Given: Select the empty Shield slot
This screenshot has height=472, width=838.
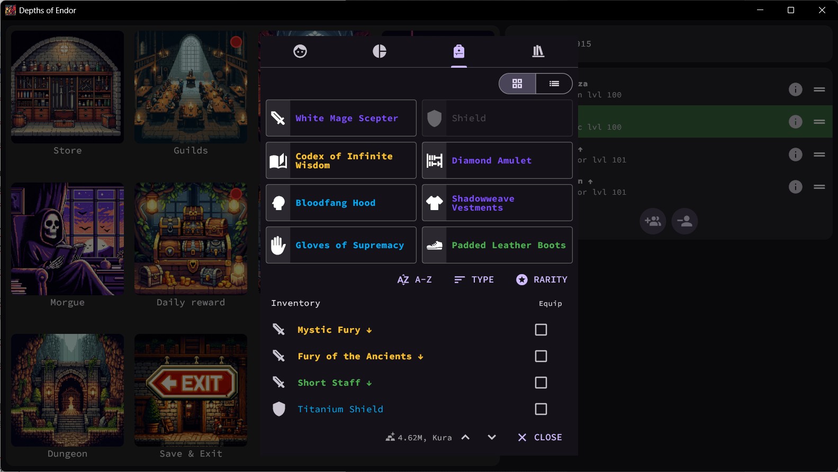Looking at the screenshot, I should [x=497, y=118].
